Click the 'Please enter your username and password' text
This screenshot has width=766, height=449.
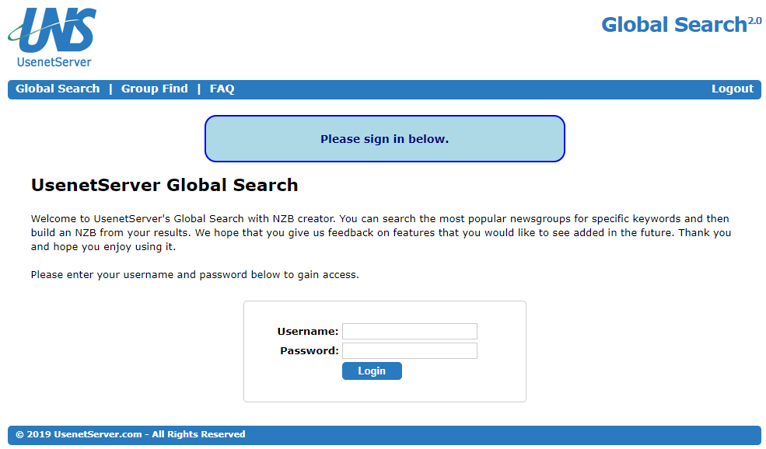[195, 275]
